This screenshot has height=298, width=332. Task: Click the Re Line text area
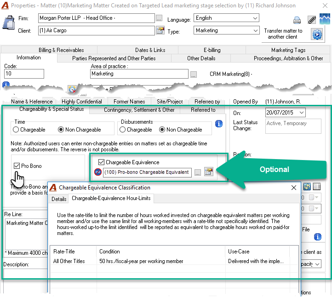tap(27, 234)
